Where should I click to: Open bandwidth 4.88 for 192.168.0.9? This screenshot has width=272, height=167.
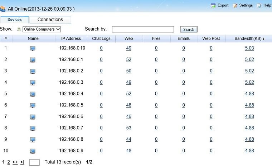pos(249,151)
